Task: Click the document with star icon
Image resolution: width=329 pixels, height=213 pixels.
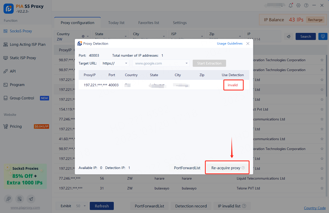Action: 20,199
